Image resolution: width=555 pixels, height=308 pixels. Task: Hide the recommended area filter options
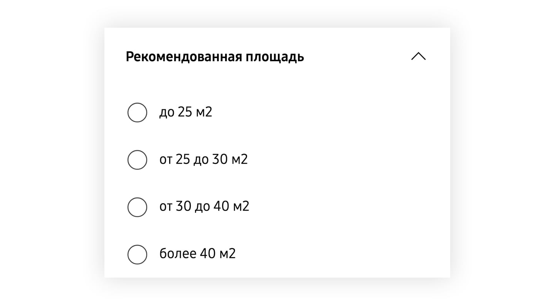click(418, 57)
